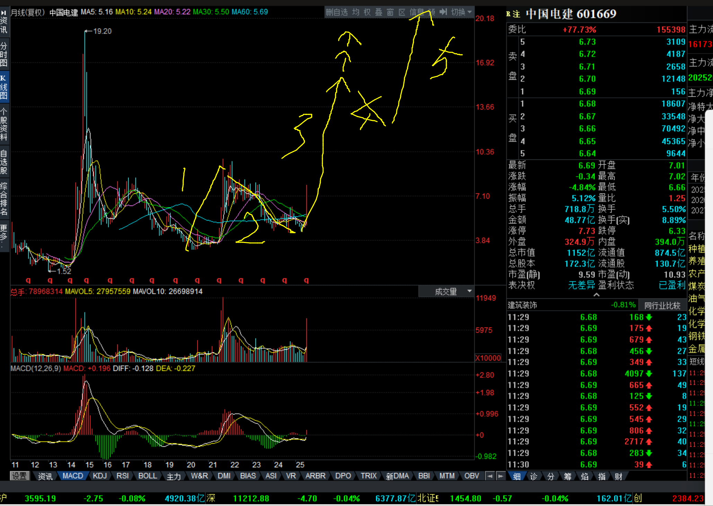Switch to the 资讯 tab below the chart

point(45,476)
